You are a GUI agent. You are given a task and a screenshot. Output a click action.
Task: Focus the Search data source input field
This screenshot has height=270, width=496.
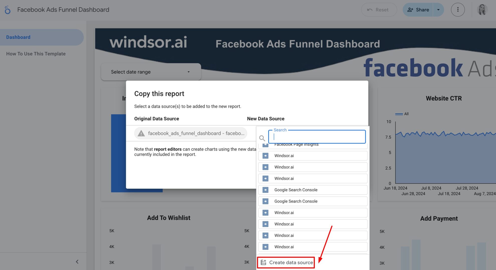(x=317, y=137)
